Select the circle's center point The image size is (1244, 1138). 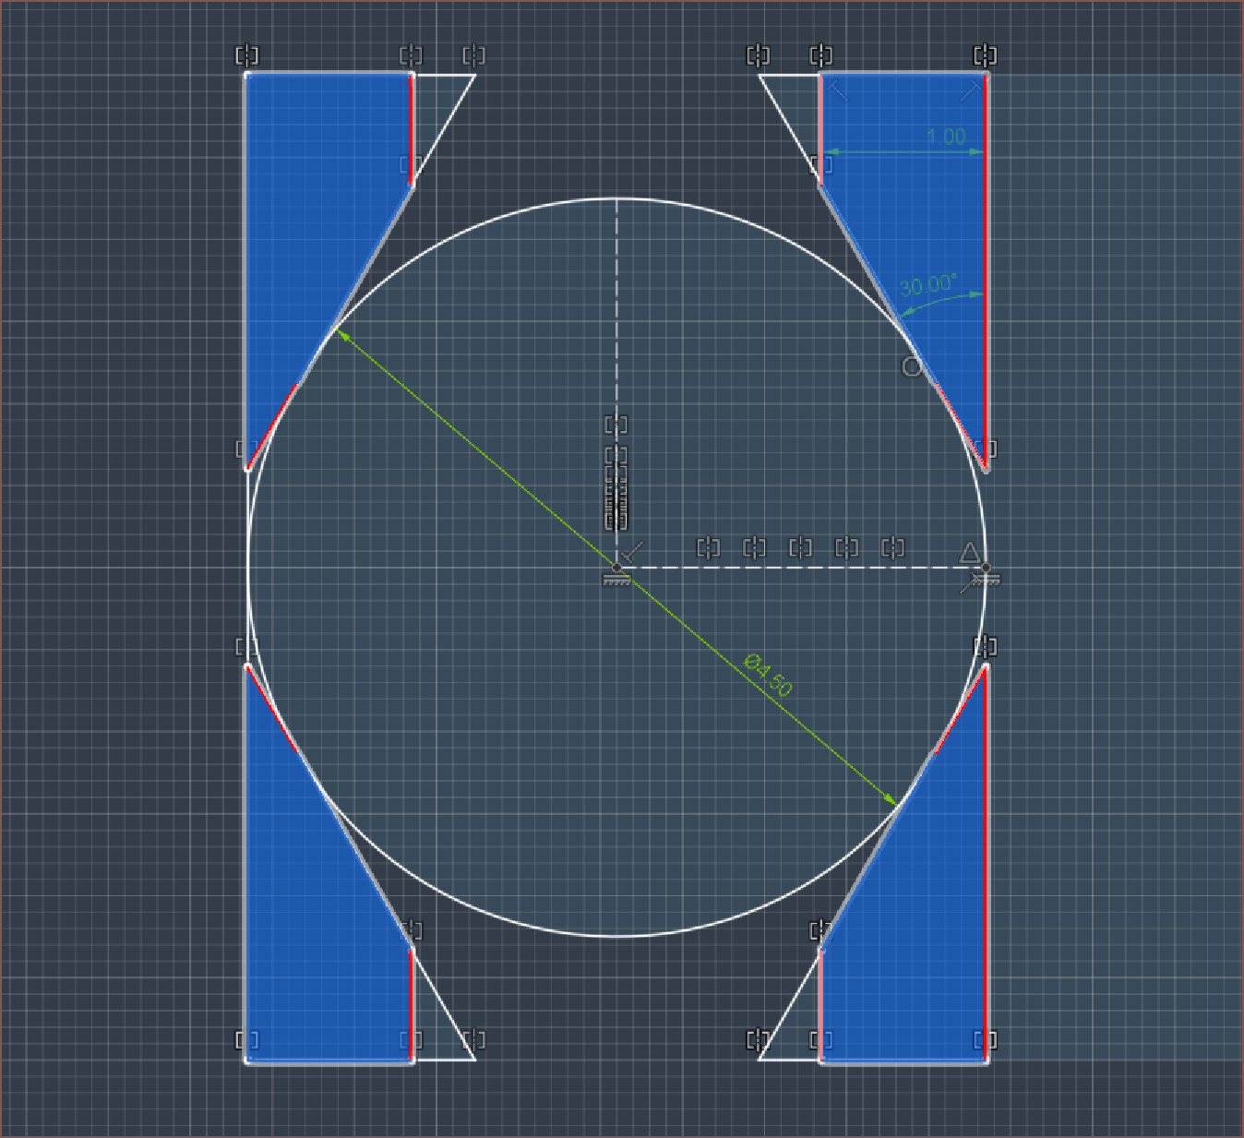point(616,568)
